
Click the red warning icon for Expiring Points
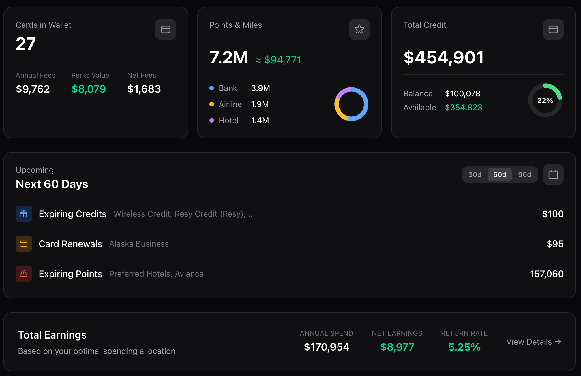24,274
